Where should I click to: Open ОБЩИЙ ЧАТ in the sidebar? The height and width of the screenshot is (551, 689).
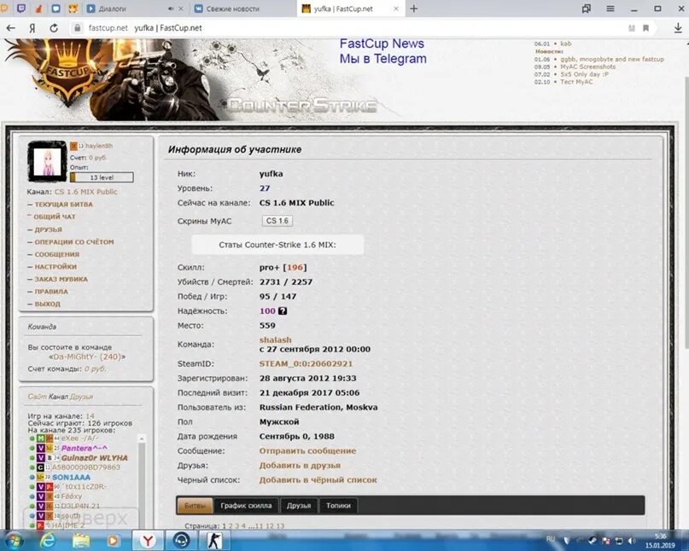pyautogui.click(x=55, y=217)
